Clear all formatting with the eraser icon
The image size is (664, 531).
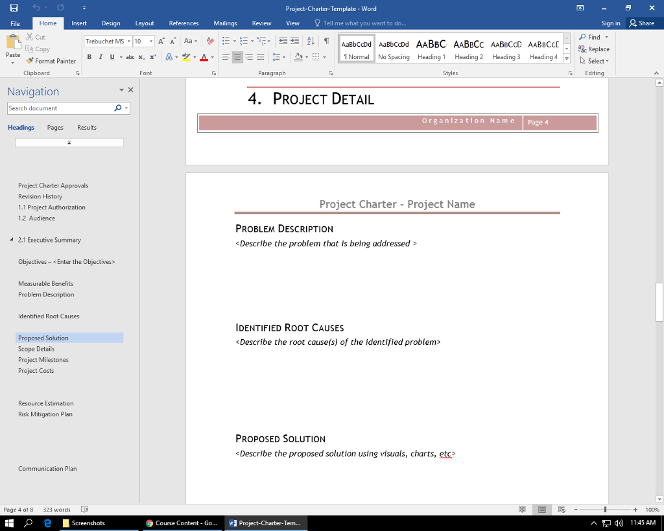tap(209, 41)
